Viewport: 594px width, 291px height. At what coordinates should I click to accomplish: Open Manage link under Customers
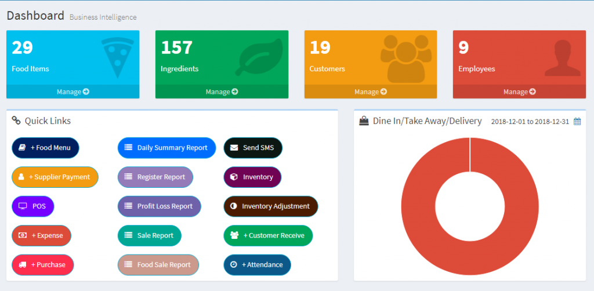tap(371, 92)
